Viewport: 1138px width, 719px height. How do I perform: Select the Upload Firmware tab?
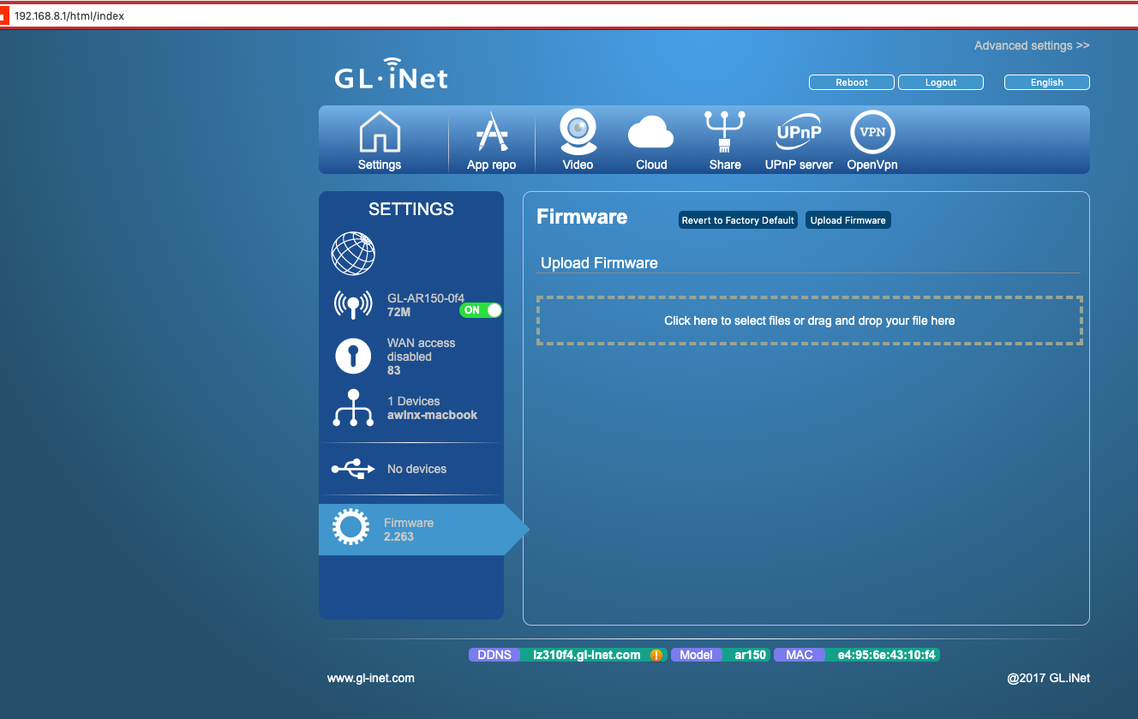pos(848,220)
